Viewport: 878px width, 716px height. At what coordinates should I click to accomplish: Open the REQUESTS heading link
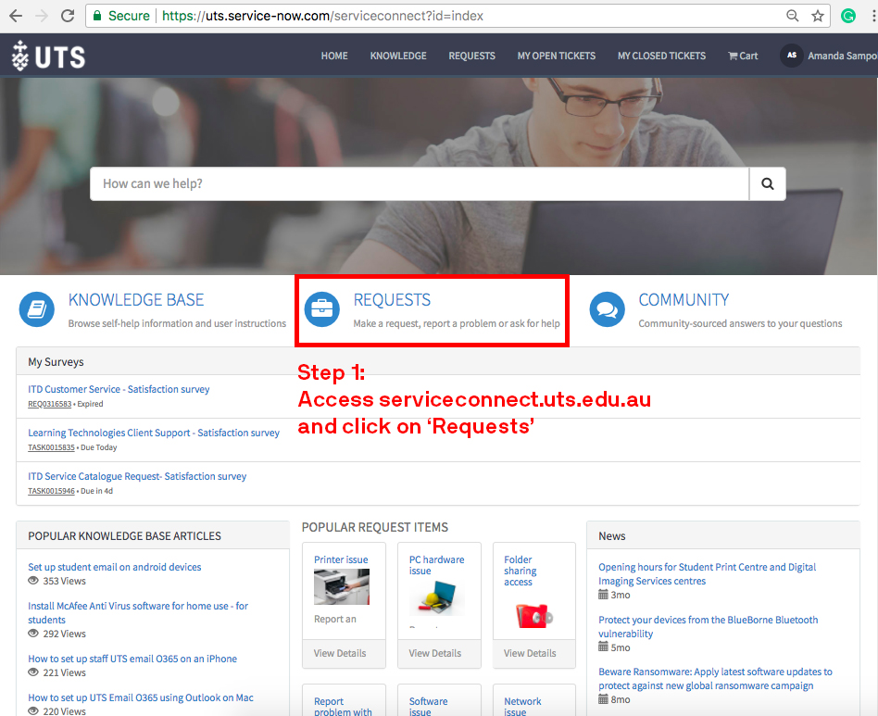[392, 300]
